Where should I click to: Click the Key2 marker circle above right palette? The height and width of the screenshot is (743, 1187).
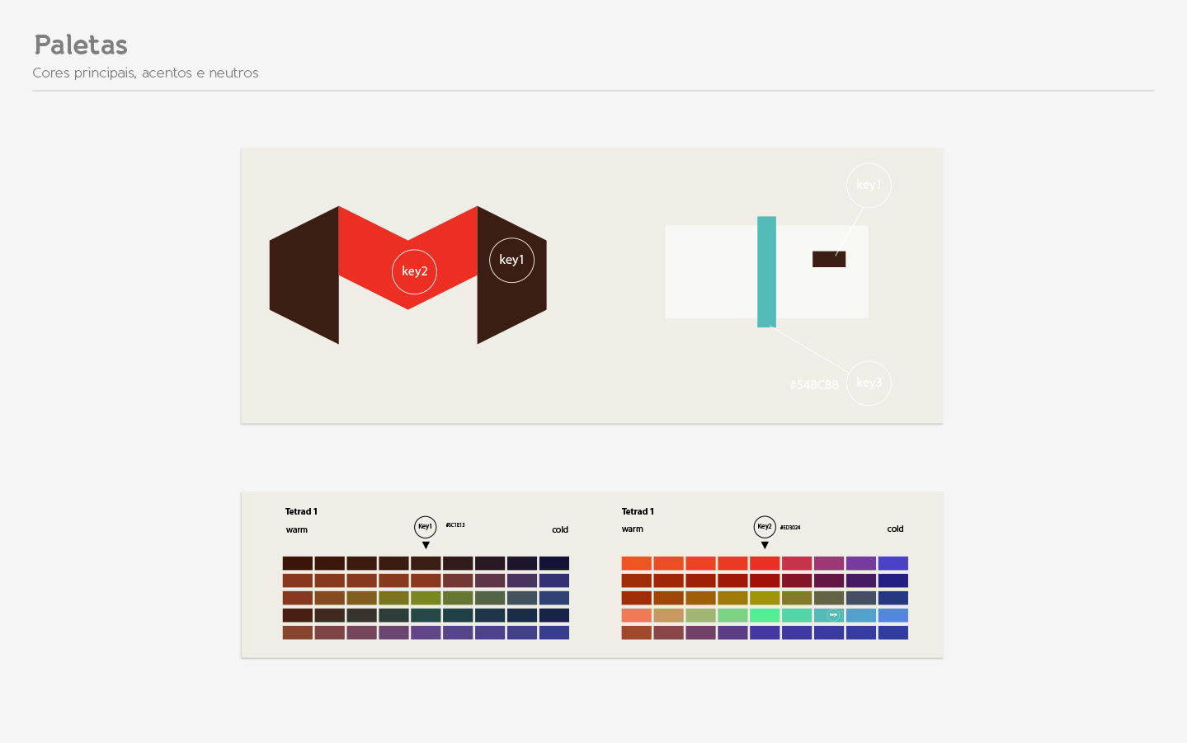pos(765,526)
